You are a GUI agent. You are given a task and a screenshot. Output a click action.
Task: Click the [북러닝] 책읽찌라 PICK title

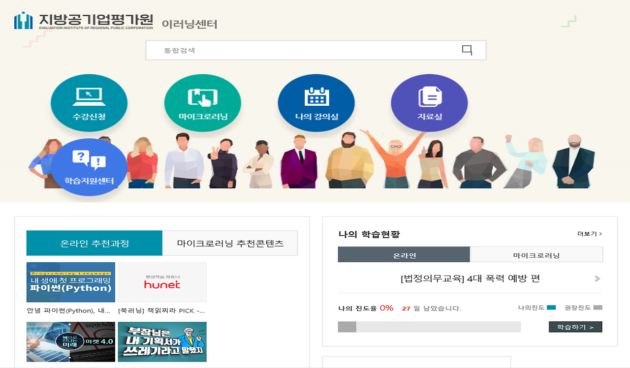coord(161,311)
